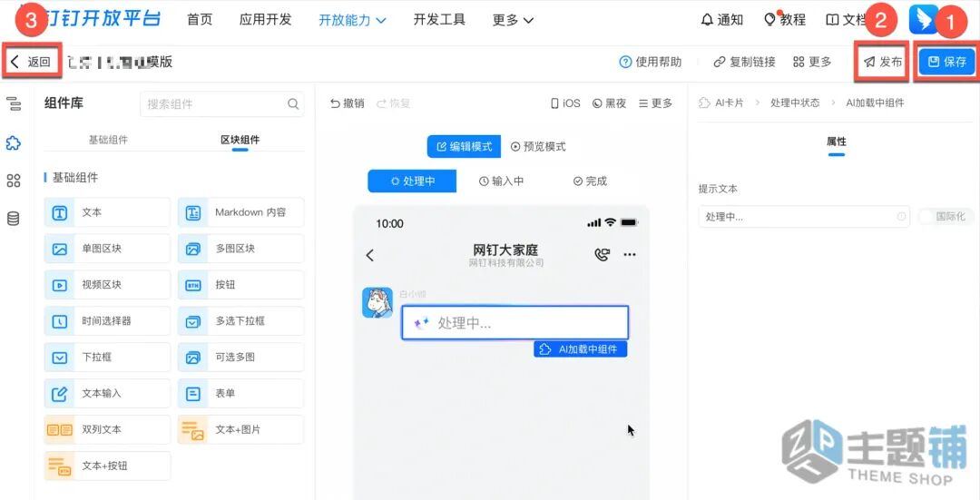Select the puzzle-piece component library sidebar icon

click(13, 143)
